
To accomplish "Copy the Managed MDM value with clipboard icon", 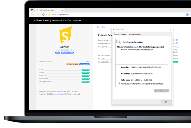I will coord(177,43).
